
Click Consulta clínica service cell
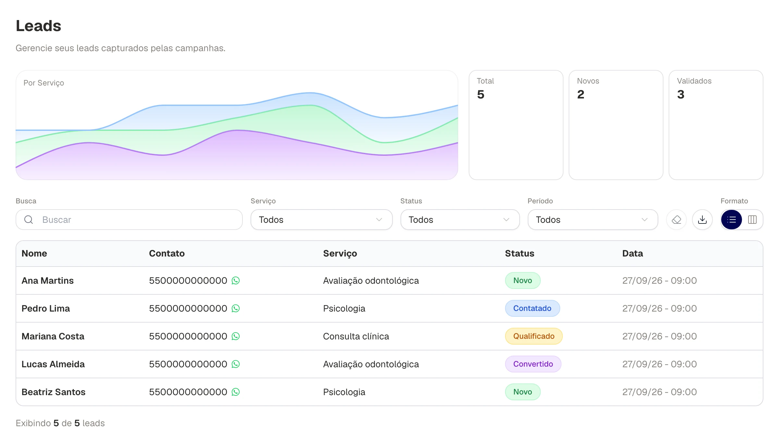coord(356,336)
